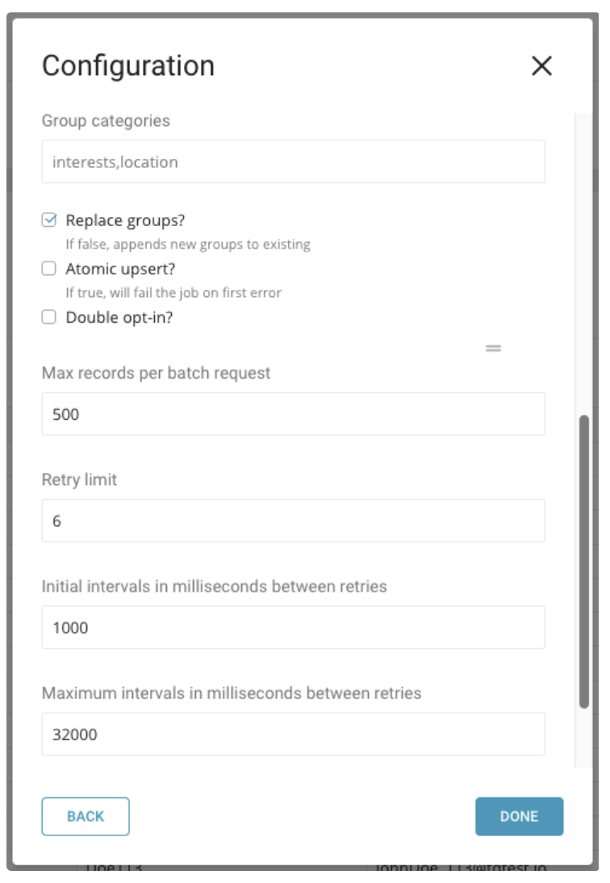Click the DONE button
The width and height of the screenshot is (610, 883).
point(519,816)
